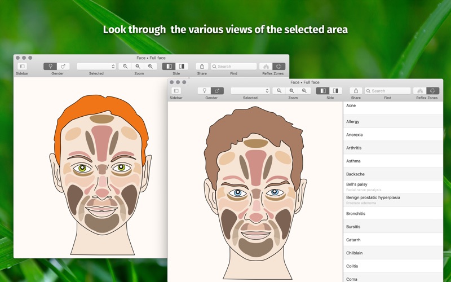
Task: Open the Selected dropdown in back window
Action: [x=96, y=67]
